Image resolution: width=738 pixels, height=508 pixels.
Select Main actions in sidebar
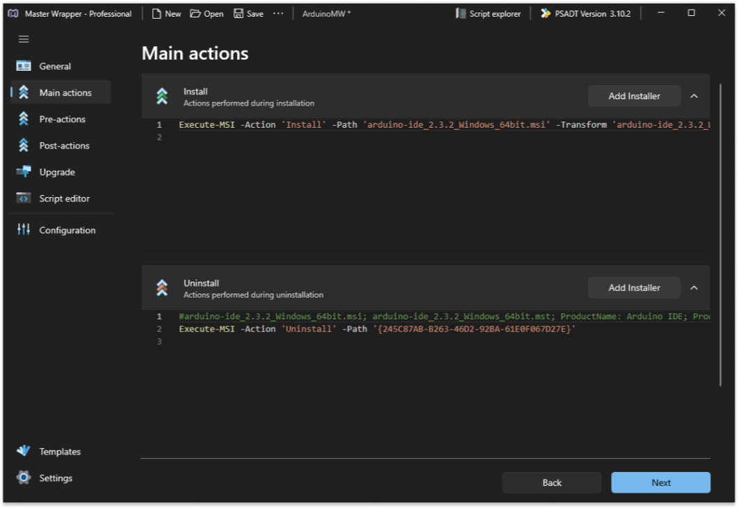coord(60,92)
